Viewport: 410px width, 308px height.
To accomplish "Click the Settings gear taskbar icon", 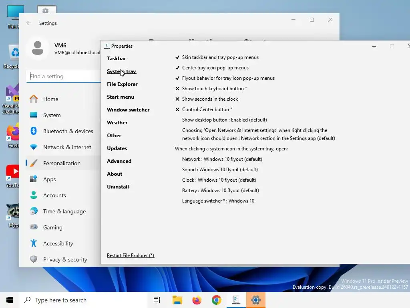I will pos(256,300).
